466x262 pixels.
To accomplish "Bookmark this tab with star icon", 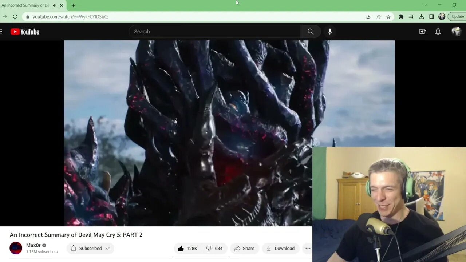I will coord(388,17).
